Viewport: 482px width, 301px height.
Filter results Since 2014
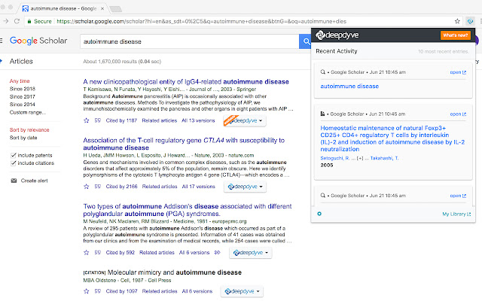[23, 105]
